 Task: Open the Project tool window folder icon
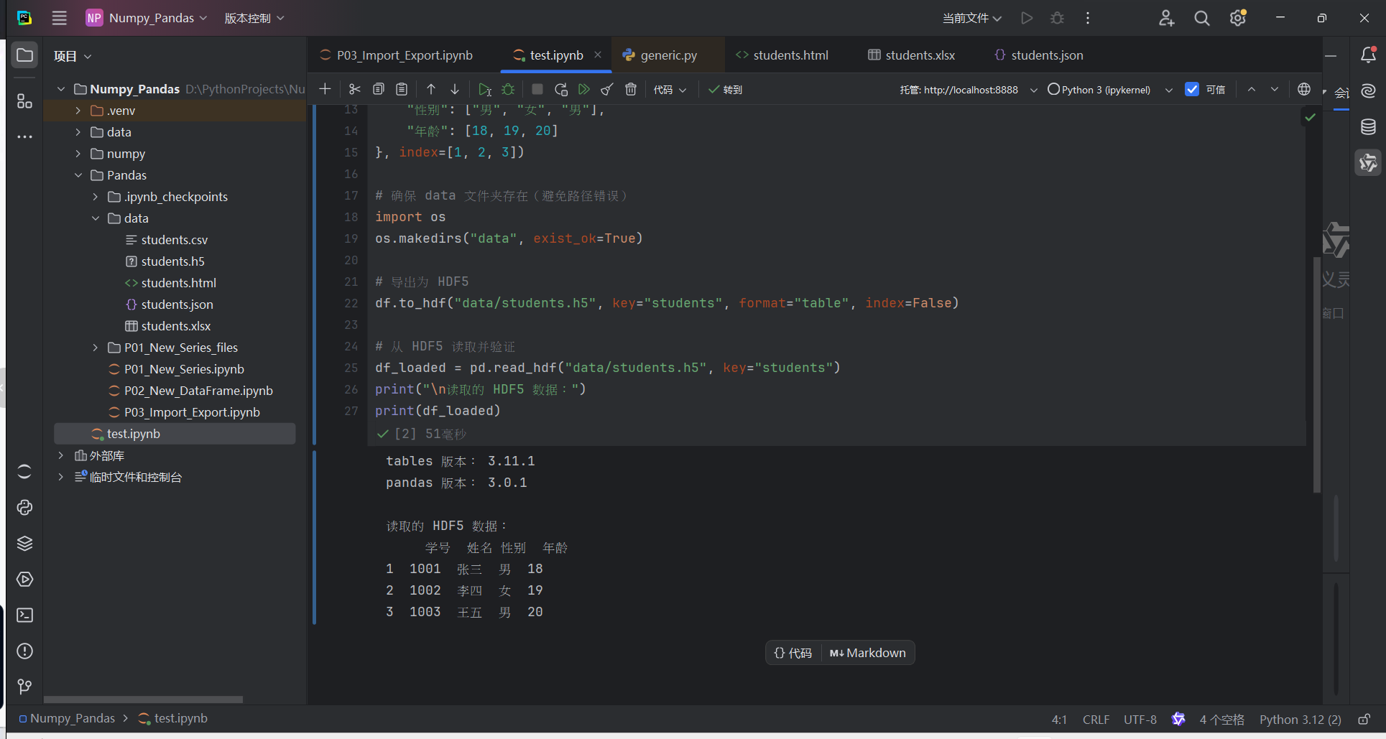tap(24, 55)
